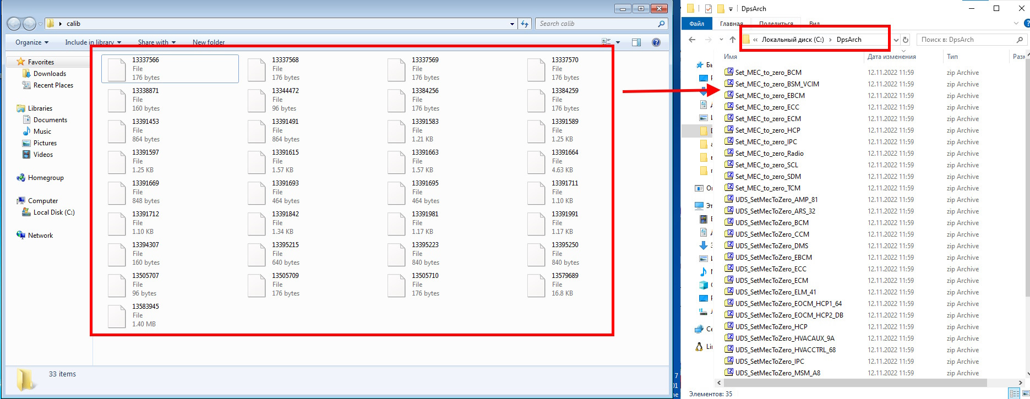Click New folder icon in DpsArch title bar
This screenshot has width=1030, height=399.
(x=720, y=9)
